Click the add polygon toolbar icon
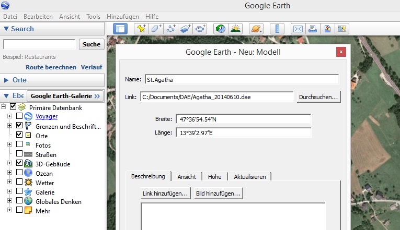Screen dimensions: 400x230 (156, 29)
